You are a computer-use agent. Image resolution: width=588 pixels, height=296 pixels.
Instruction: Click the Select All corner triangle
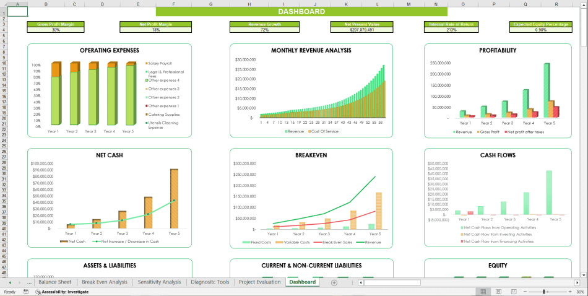[4, 4]
